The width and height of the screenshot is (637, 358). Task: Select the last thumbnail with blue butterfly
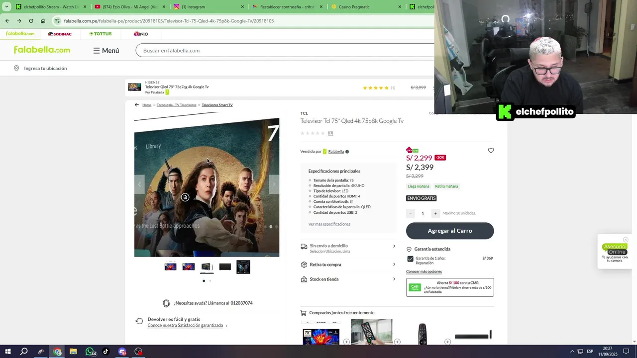point(243,267)
